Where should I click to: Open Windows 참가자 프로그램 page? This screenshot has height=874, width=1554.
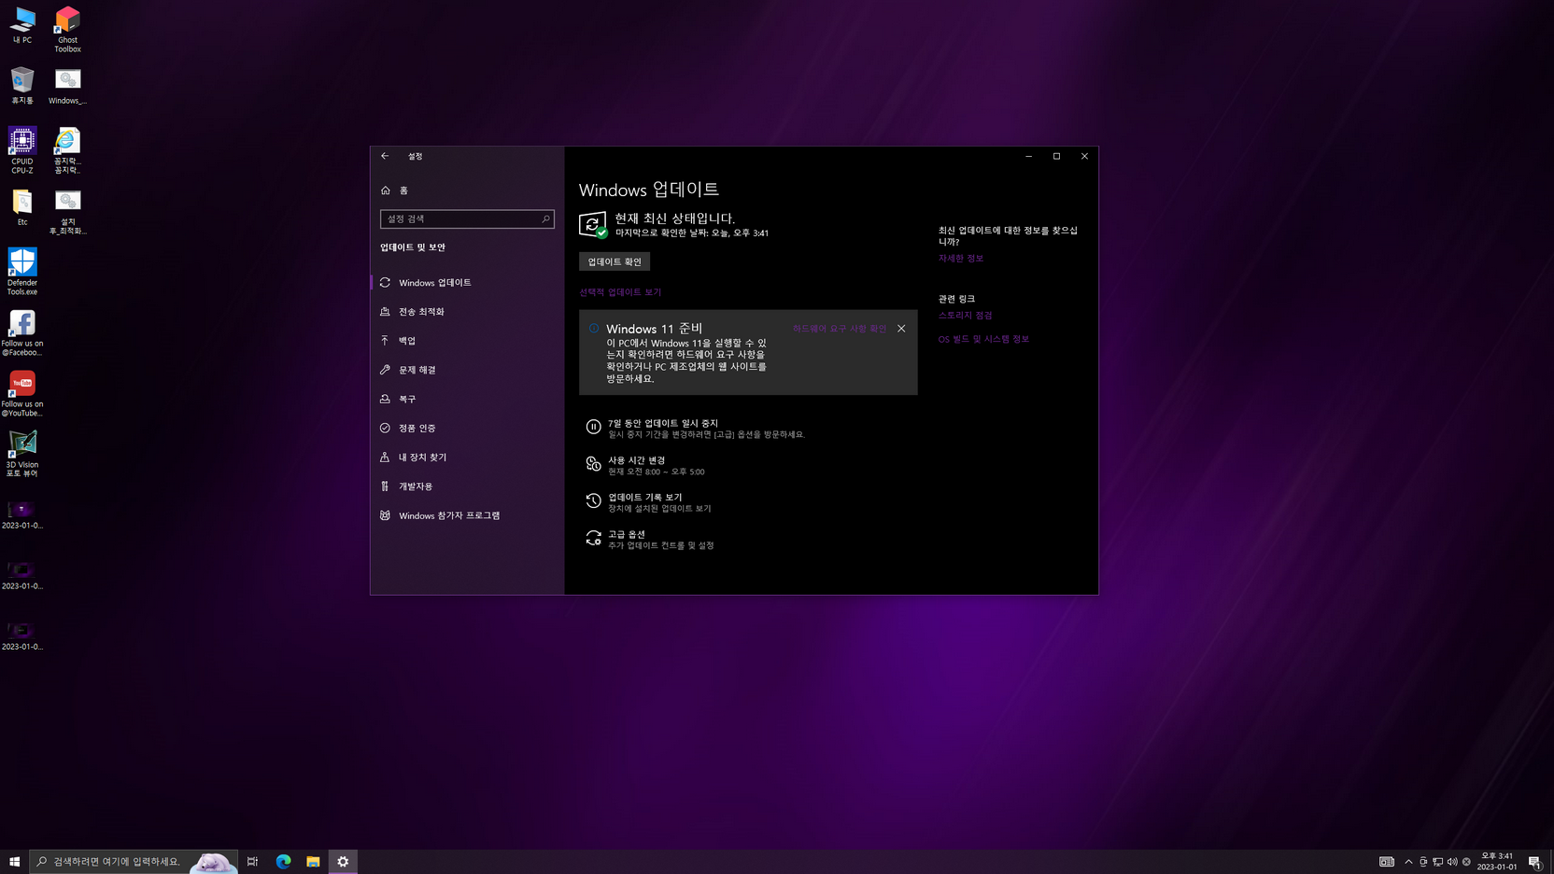pyautogui.click(x=467, y=515)
